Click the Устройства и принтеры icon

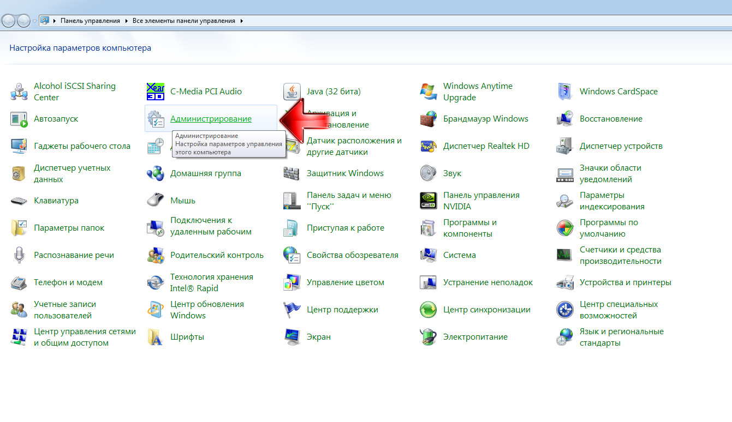pos(565,282)
